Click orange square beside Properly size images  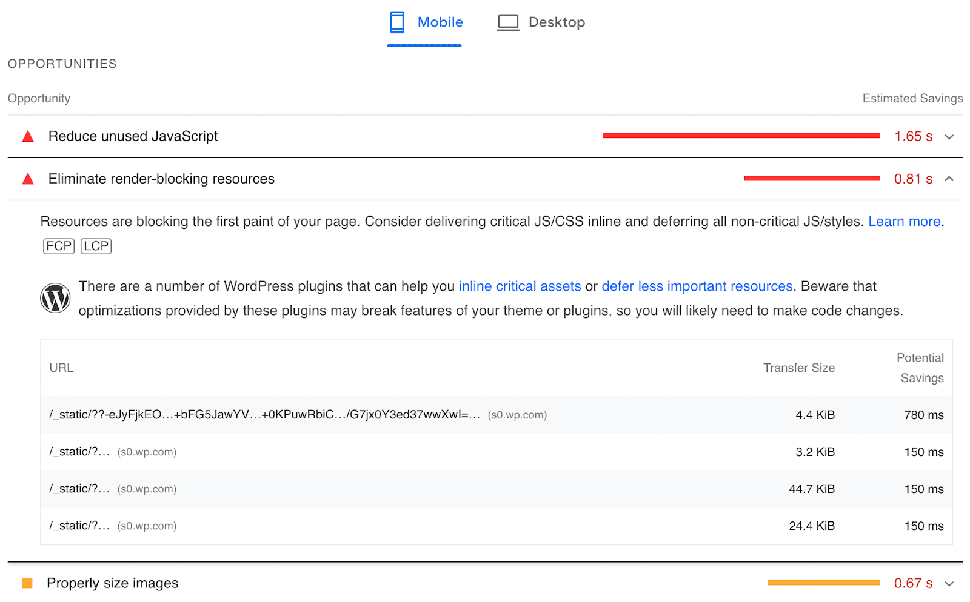tap(27, 583)
